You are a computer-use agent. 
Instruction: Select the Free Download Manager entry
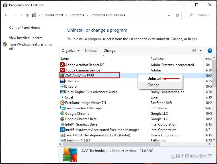83,108
